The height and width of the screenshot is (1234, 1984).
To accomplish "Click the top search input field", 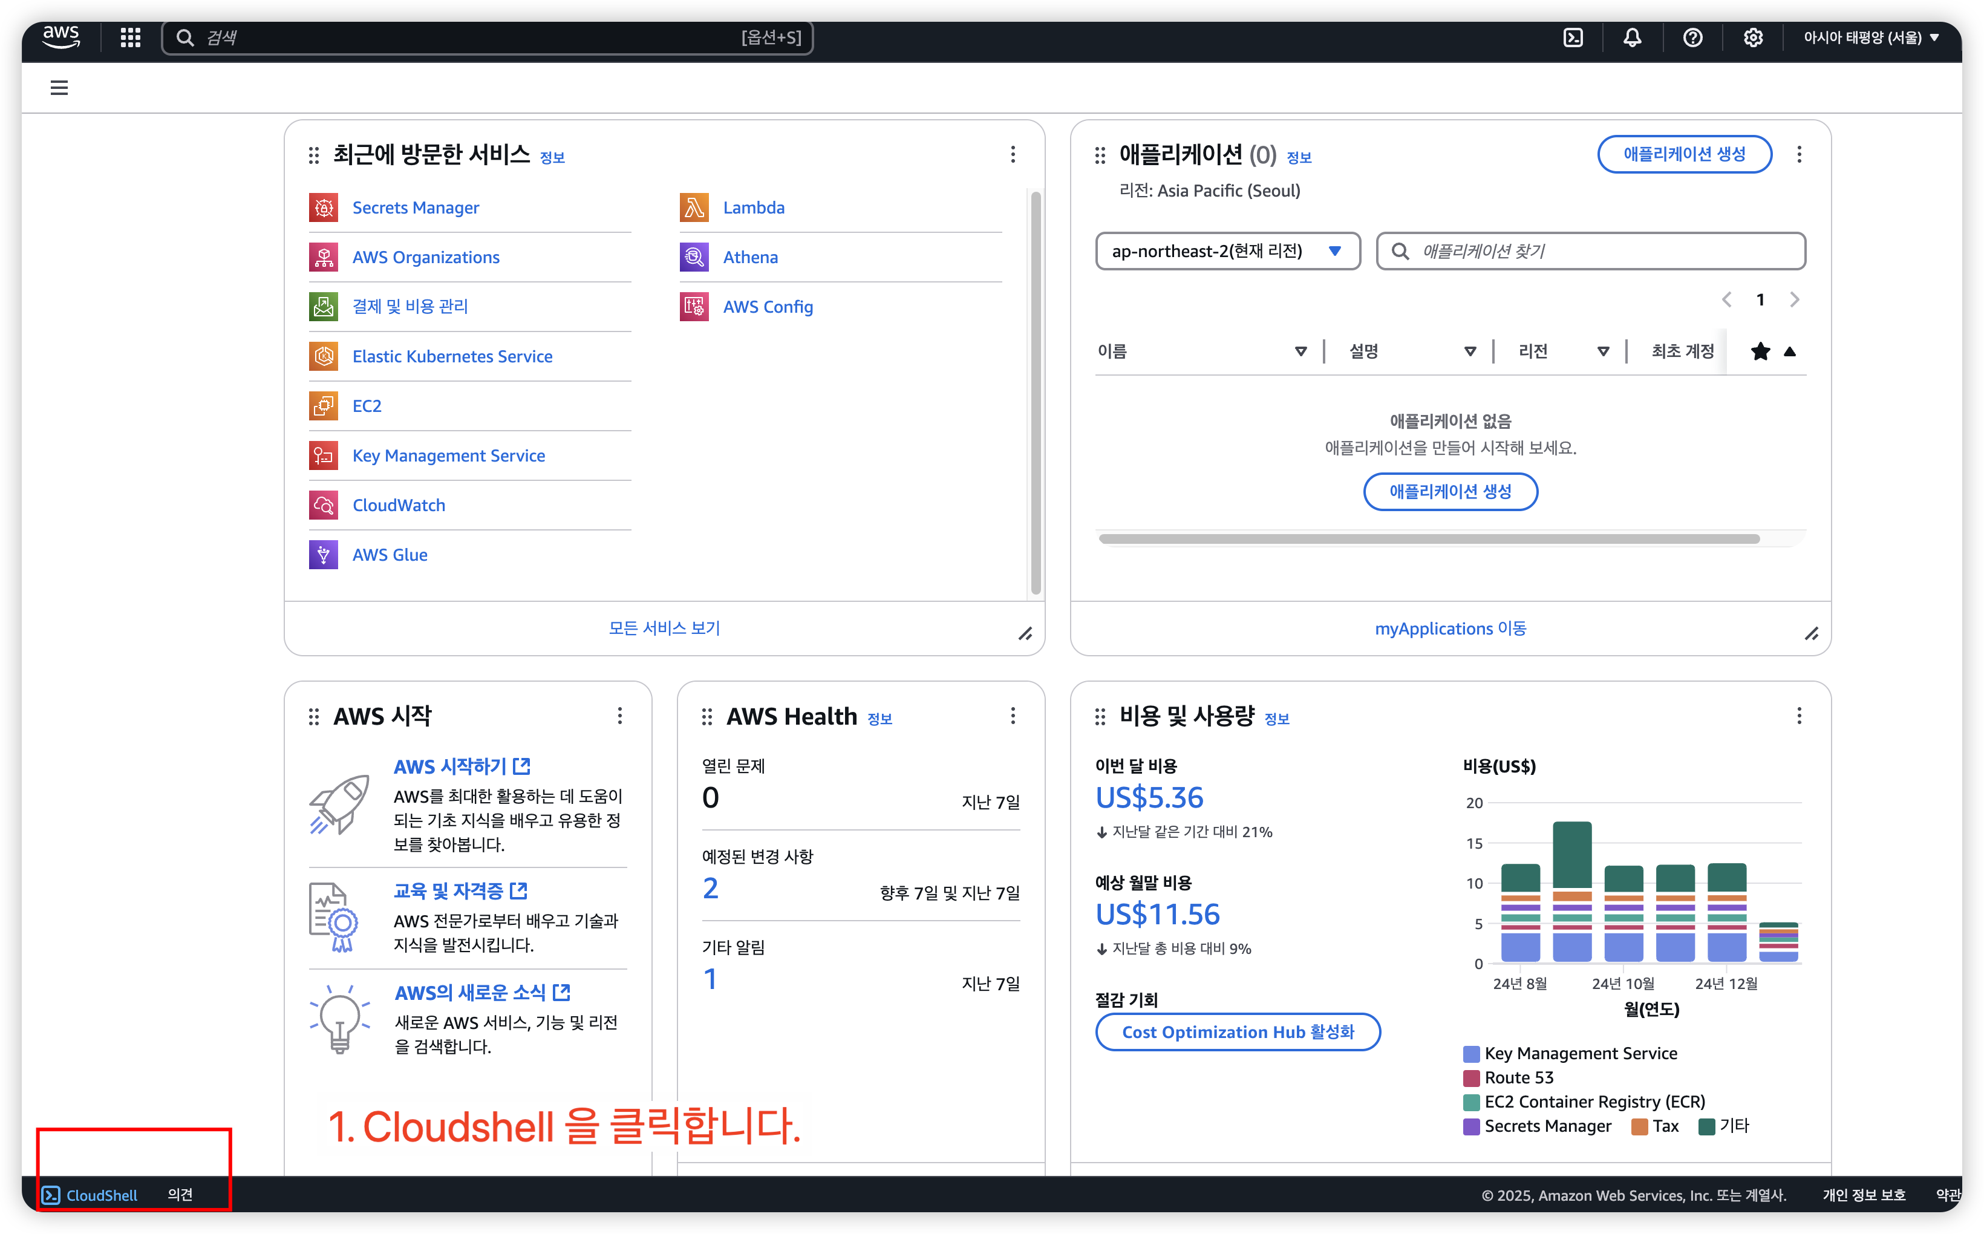I will [x=487, y=38].
